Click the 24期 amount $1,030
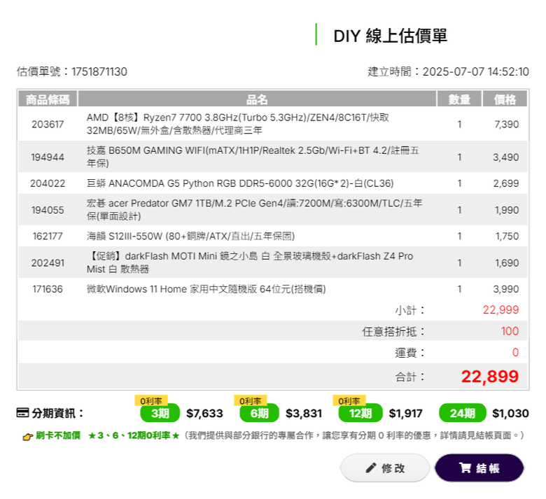This screenshot has width=546, height=499. tap(510, 414)
